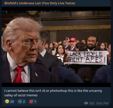
Task: Open the Blofeld's Undersea Lair channel name
Action: tap(40, 3)
